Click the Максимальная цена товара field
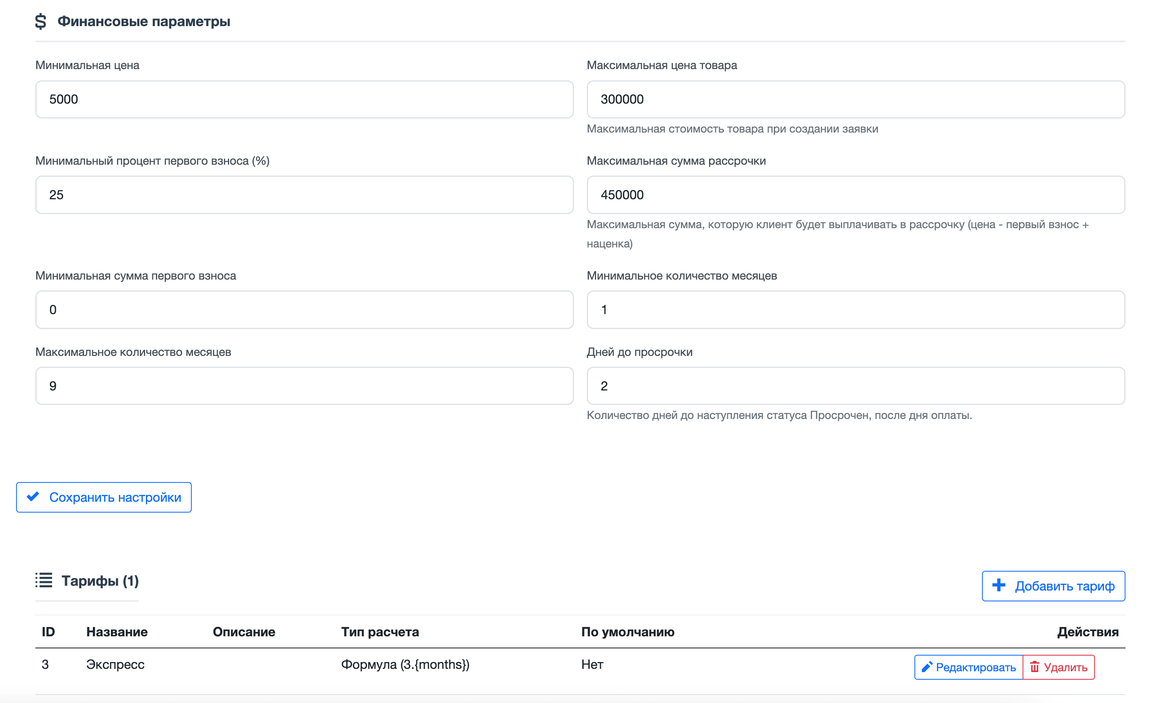1152x703 pixels. [x=855, y=100]
